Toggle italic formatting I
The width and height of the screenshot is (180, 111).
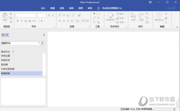(22, 21)
